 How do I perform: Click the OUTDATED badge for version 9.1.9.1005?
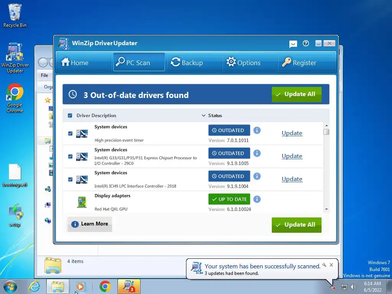click(229, 153)
